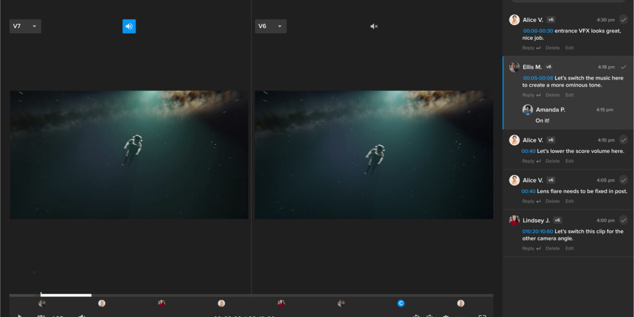Reply to the lens flare comment
The height and width of the screenshot is (317, 634).
(531, 201)
